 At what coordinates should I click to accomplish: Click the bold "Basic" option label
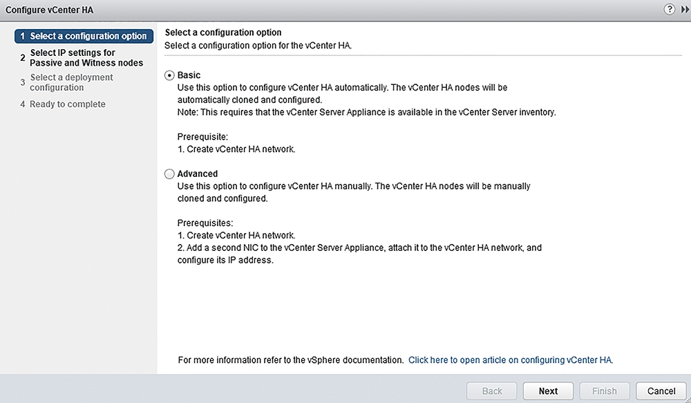(x=189, y=75)
